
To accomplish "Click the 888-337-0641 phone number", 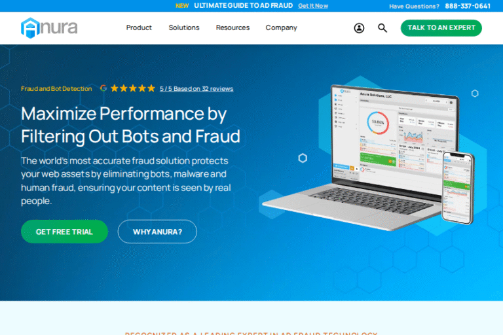I will tap(468, 6).
